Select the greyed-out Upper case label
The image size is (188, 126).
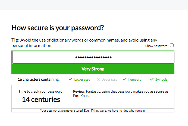click(109, 80)
